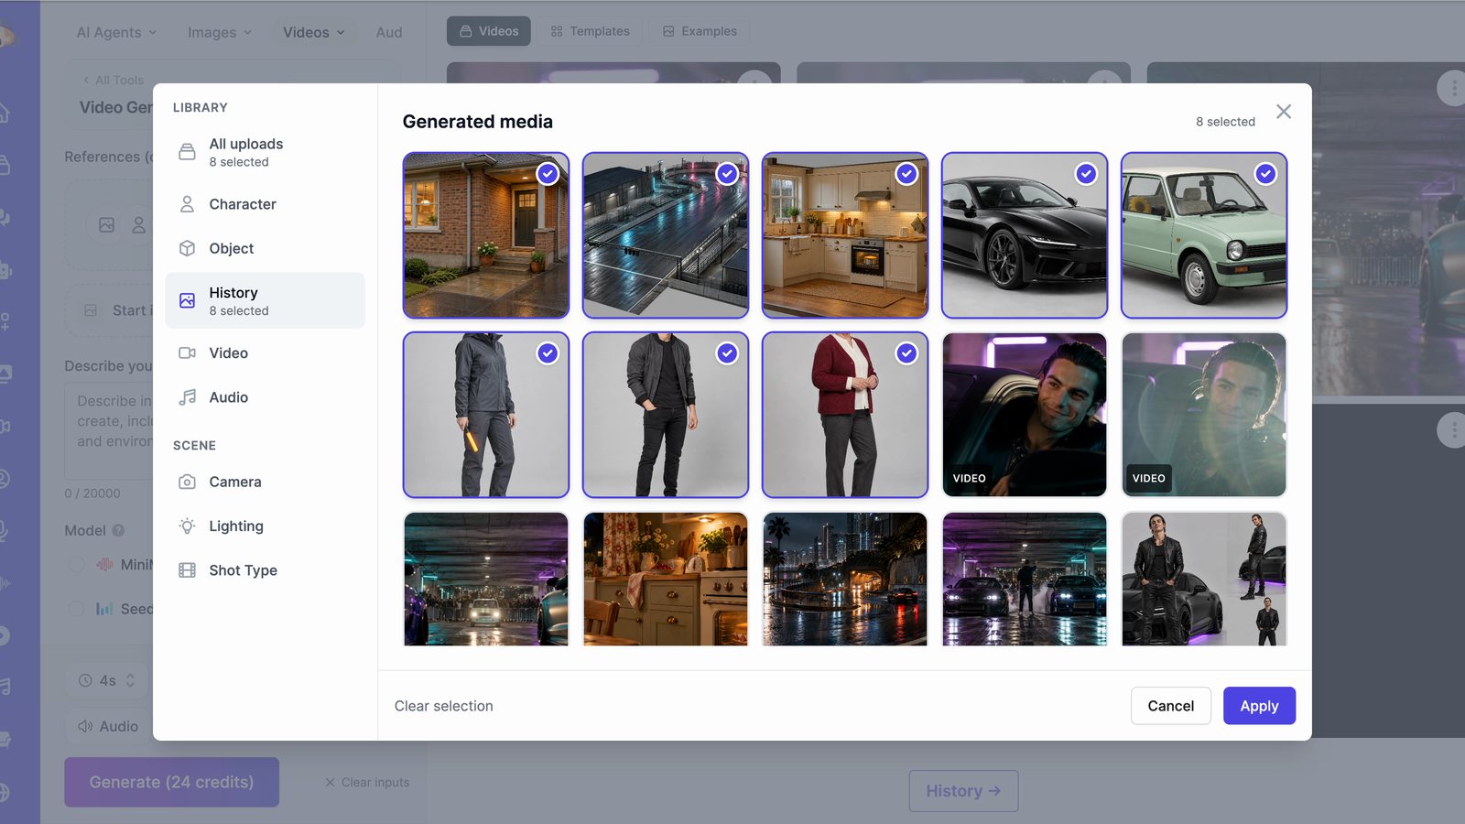Close the Generated media dialog
This screenshot has height=824, width=1465.
pos(1284,112)
